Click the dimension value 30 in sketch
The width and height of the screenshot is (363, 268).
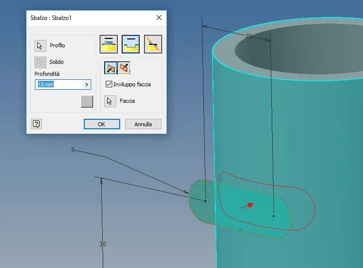point(102,244)
